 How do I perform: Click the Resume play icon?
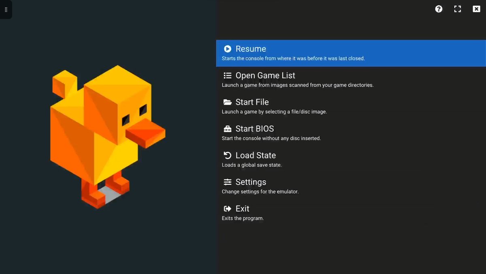[228, 49]
